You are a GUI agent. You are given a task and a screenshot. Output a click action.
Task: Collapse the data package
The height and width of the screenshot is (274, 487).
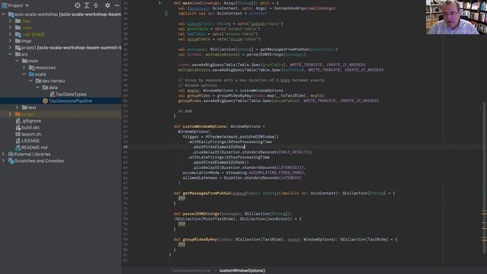click(37, 88)
